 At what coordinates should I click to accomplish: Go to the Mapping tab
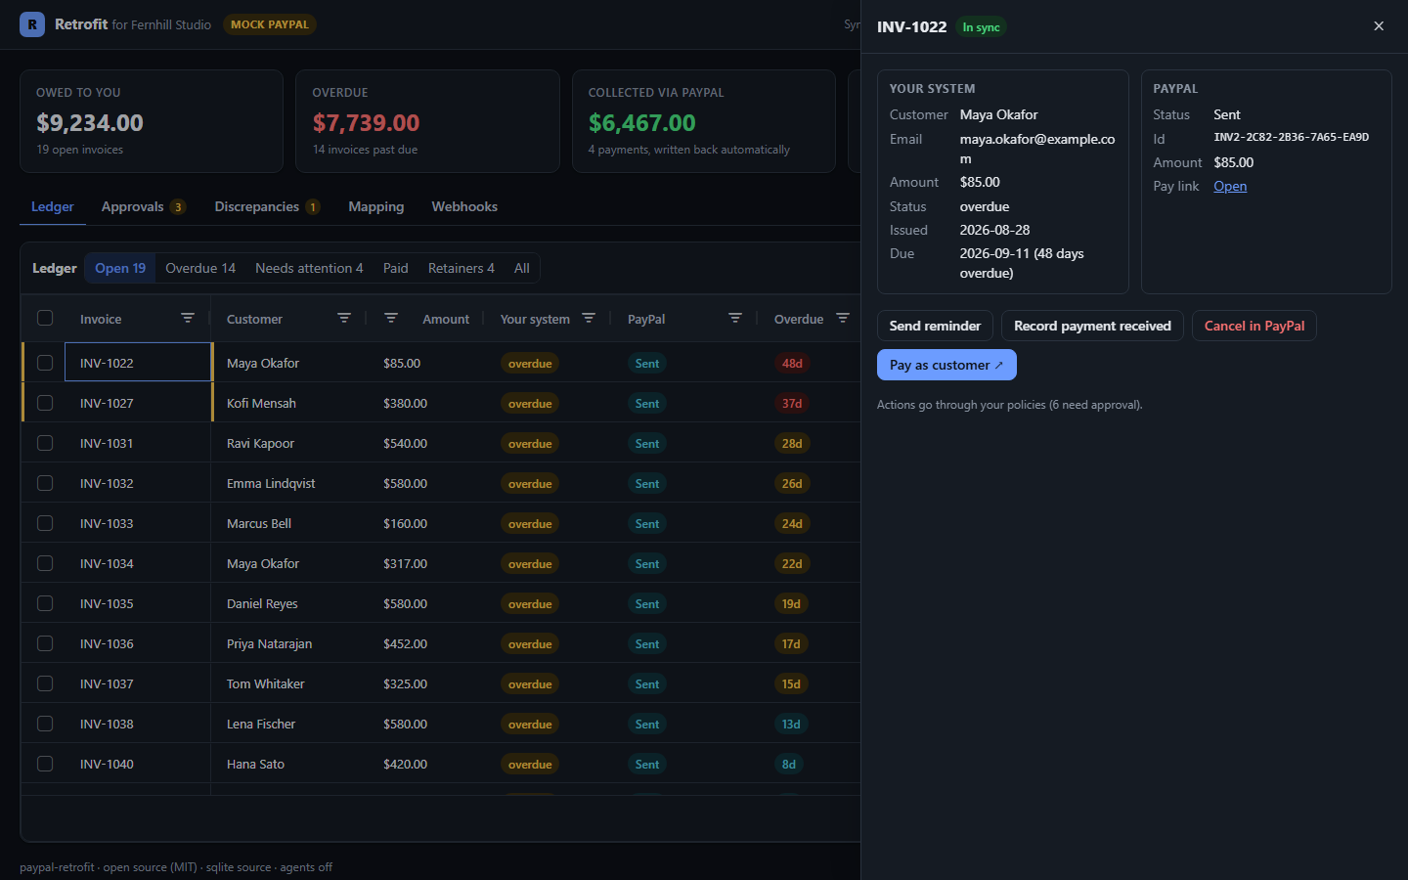click(x=375, y=206)
